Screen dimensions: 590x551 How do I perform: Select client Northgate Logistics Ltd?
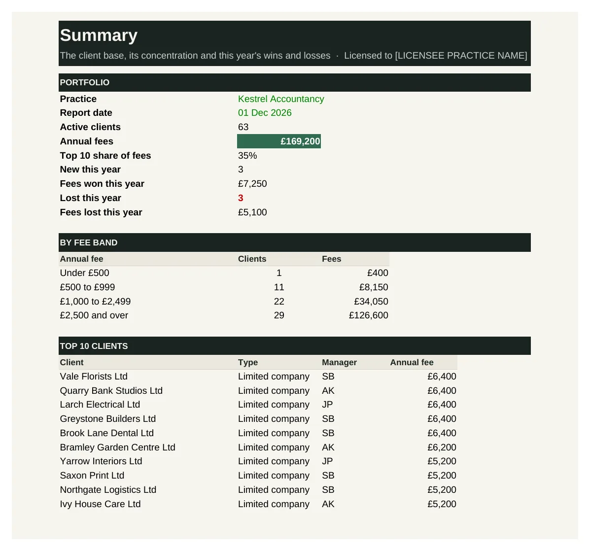coord(108,490)
